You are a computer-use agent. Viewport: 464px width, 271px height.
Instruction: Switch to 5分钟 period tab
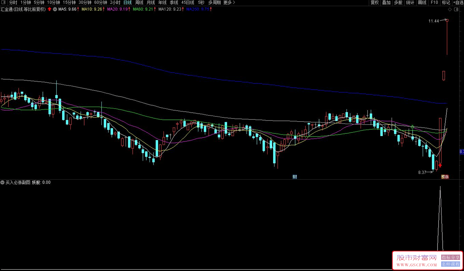tap(39, 2)
